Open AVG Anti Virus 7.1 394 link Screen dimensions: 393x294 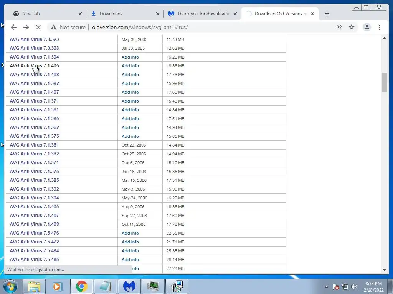coord(34,57)
